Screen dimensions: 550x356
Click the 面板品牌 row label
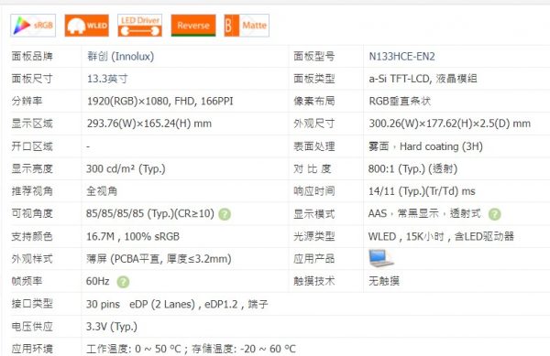(x=32, y=57)
